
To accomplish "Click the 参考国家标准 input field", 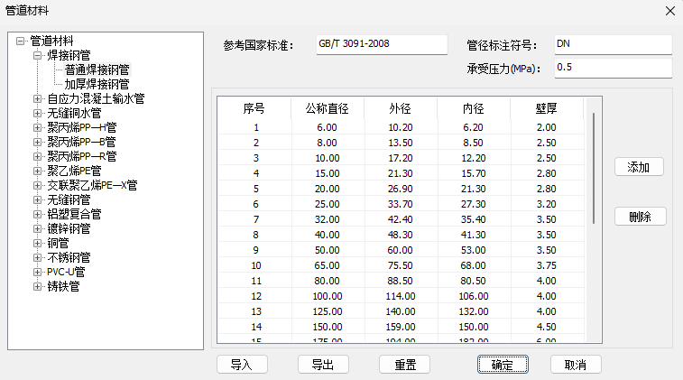I will click(x=380, y=44).
